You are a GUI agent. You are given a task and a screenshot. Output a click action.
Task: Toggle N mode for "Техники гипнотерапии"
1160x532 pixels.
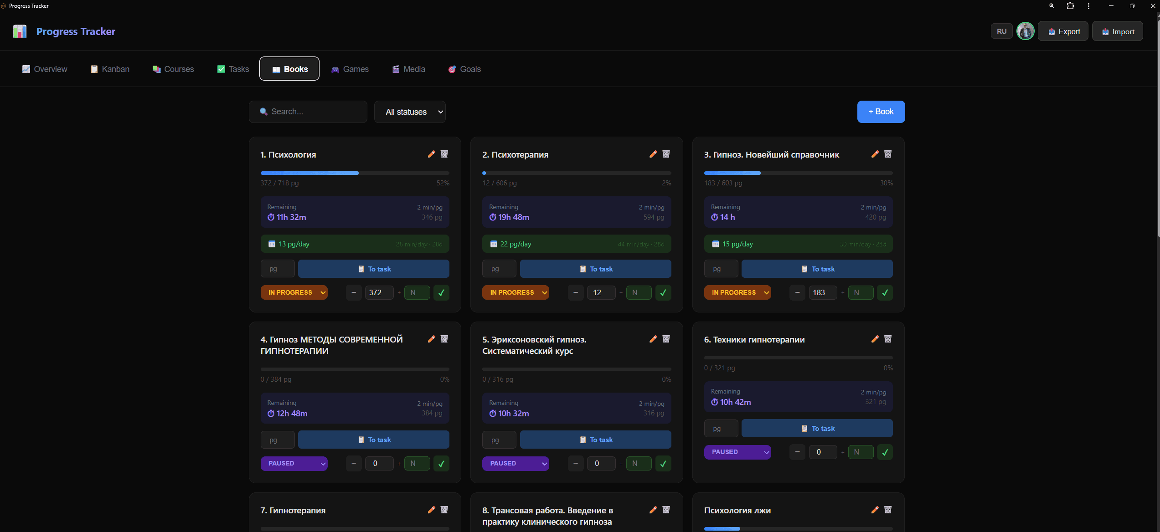coord(860,452)
